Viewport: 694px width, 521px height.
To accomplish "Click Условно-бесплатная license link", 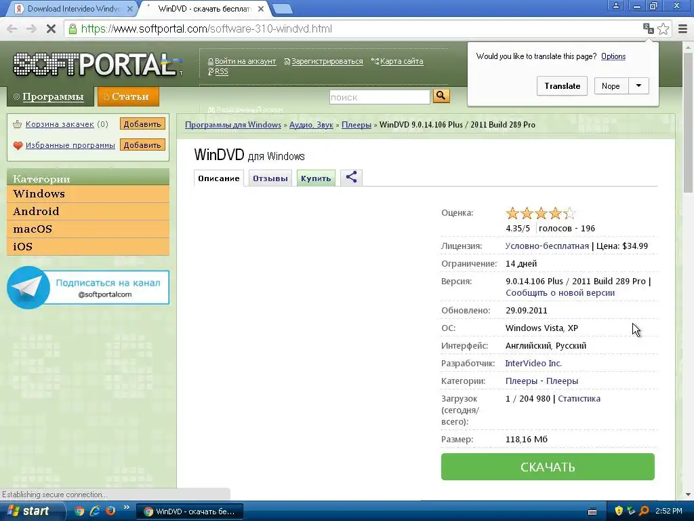I will (547, 246).
